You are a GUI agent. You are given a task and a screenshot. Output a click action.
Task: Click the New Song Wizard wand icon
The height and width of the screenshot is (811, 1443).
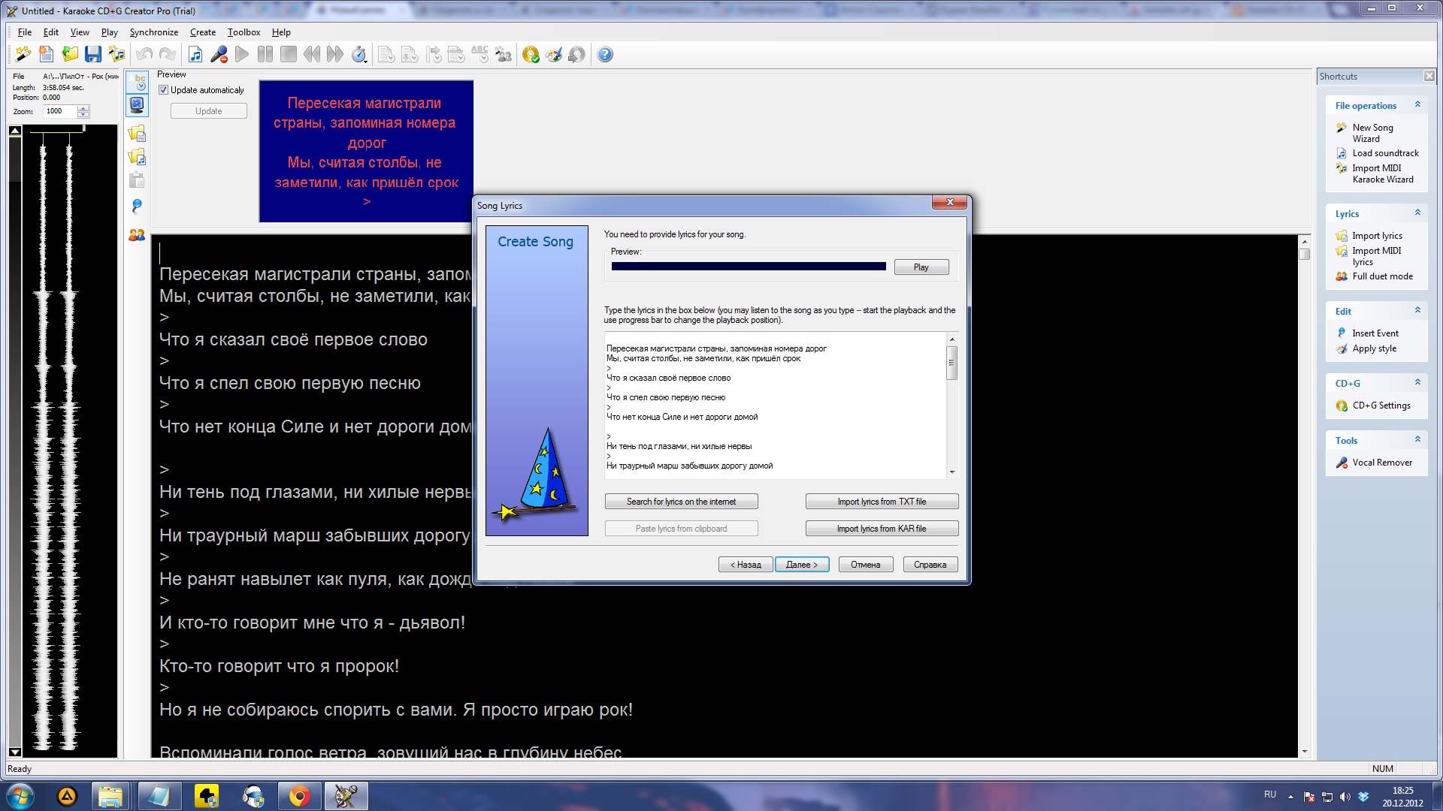23,54
